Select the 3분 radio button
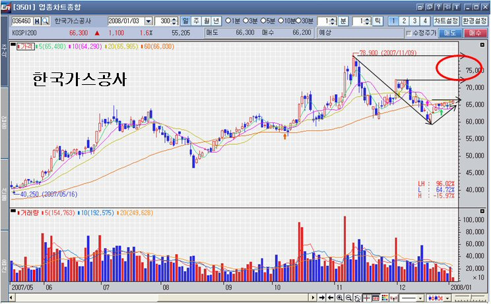Viewport: 491px width, 304px height. click(x=245, y=21)
